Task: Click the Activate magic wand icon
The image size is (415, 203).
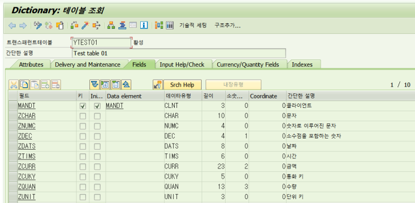Action: pyautogui.click(x=85, y=26)
